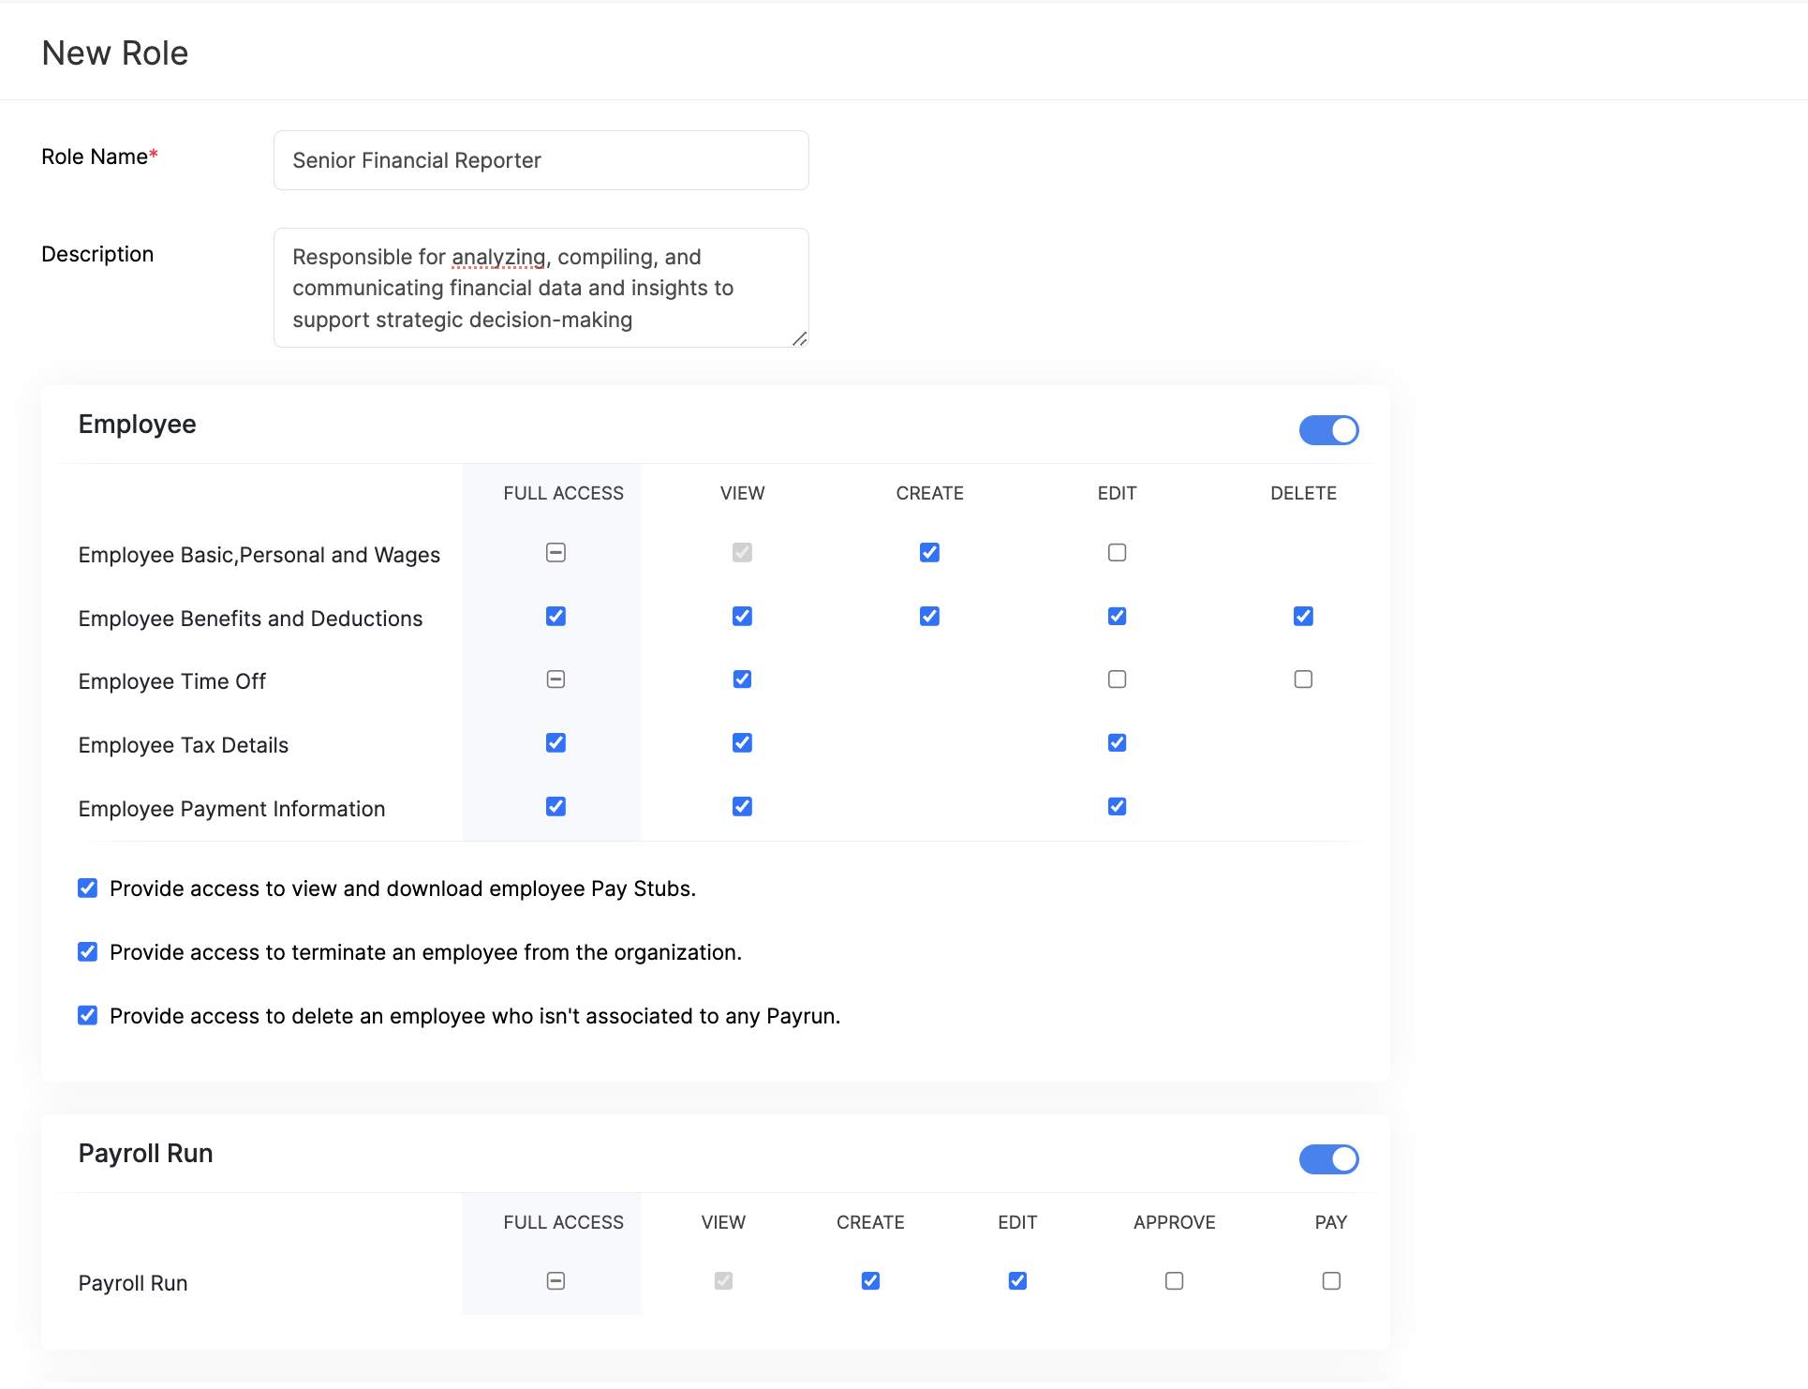1808x1389 pixels.
Task: Uncheck Create for Employee Basic,Personal and Wages
Action: coord(929,553)
